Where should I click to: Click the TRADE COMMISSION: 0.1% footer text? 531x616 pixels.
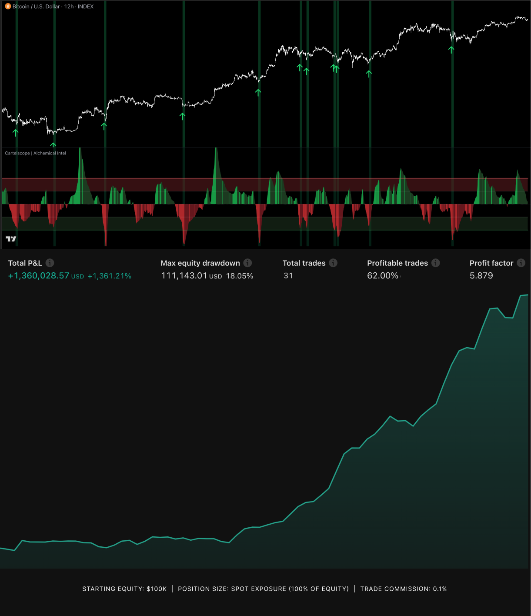pyautogui.click(x=403, y=589)
